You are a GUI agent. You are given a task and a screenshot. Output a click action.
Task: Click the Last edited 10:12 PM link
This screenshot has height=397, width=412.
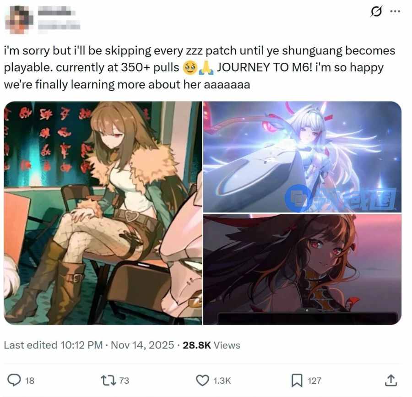[53, 345]
